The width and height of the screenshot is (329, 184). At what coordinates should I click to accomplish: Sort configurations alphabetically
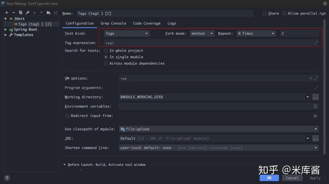pyautogui.click(x=56, y=12)
